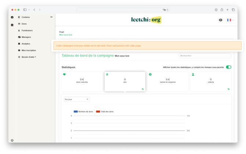Toggle the sub-level statistics switch

[x=228, y=67]
